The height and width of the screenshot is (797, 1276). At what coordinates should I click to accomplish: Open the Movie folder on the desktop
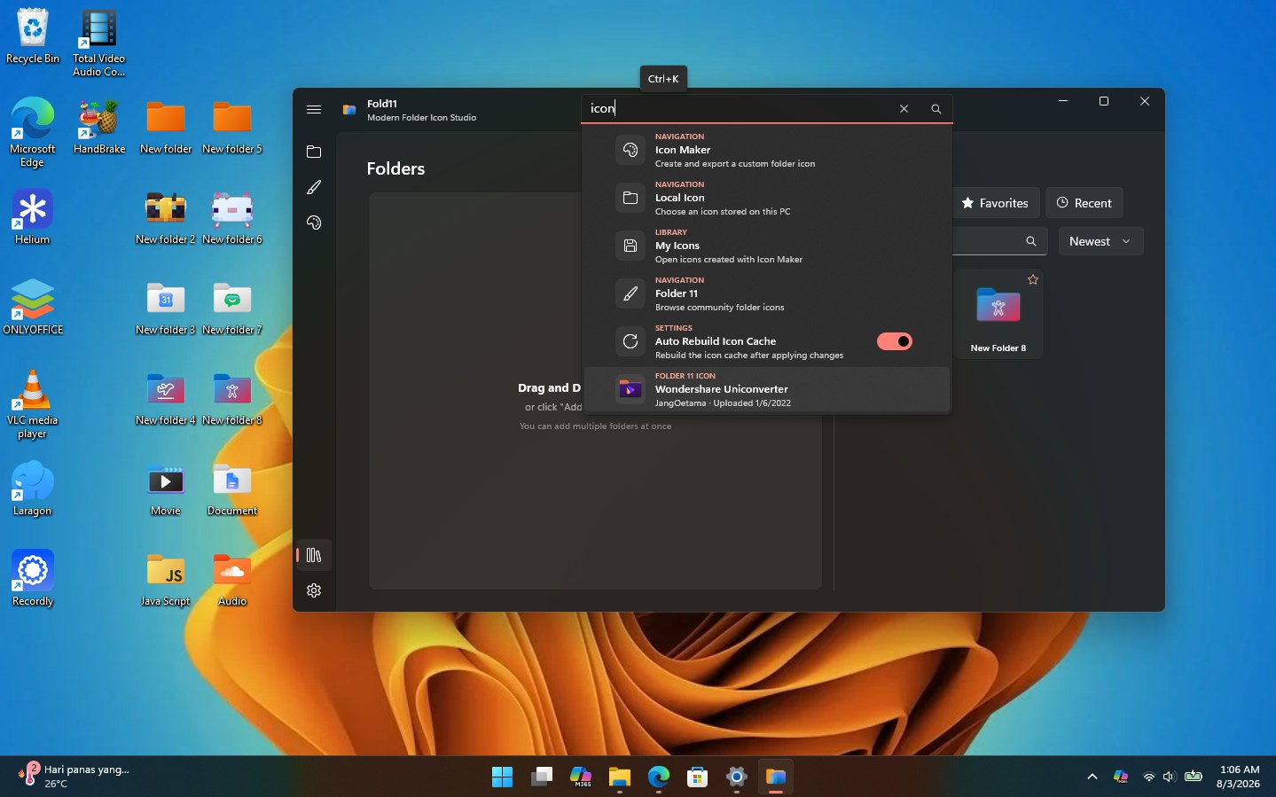166,488
